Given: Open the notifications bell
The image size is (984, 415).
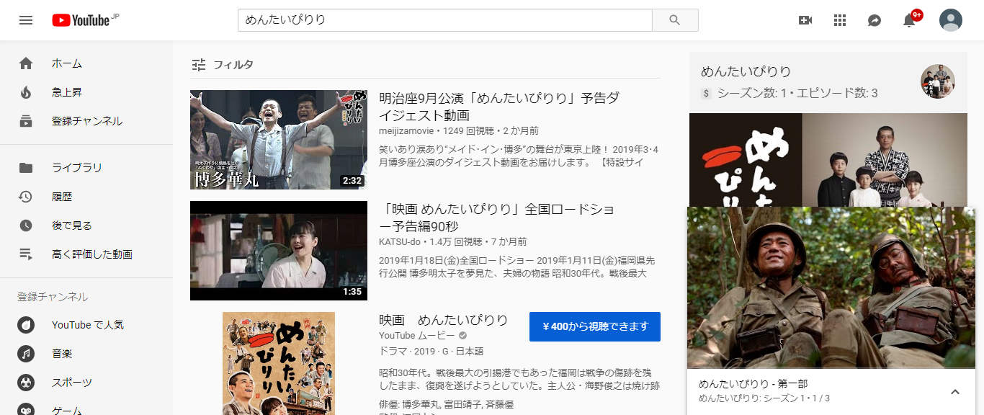Looking at the screenshot, I should [909, 20].
